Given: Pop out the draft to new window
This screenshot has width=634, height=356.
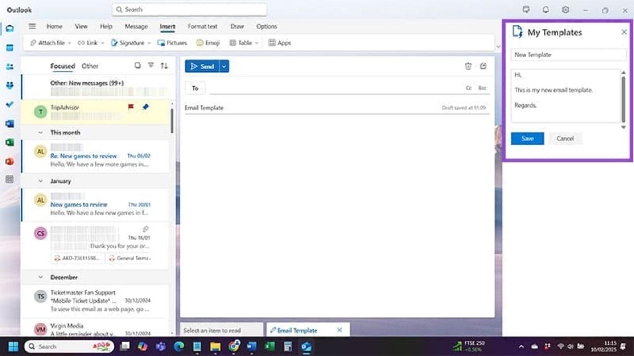Looking at the screenshot, I should coord(483,66).
